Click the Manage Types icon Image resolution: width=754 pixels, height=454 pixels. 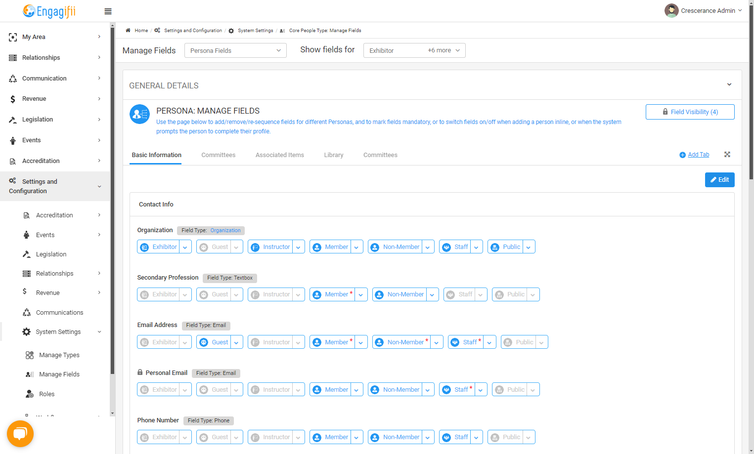pos(30,355)
